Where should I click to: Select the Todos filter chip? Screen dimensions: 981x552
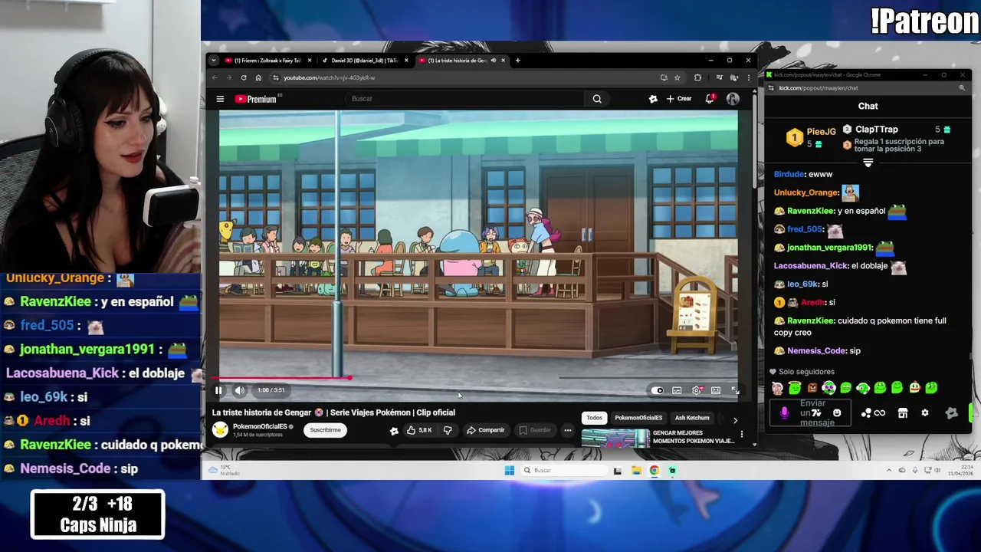(x=594, y=418)
